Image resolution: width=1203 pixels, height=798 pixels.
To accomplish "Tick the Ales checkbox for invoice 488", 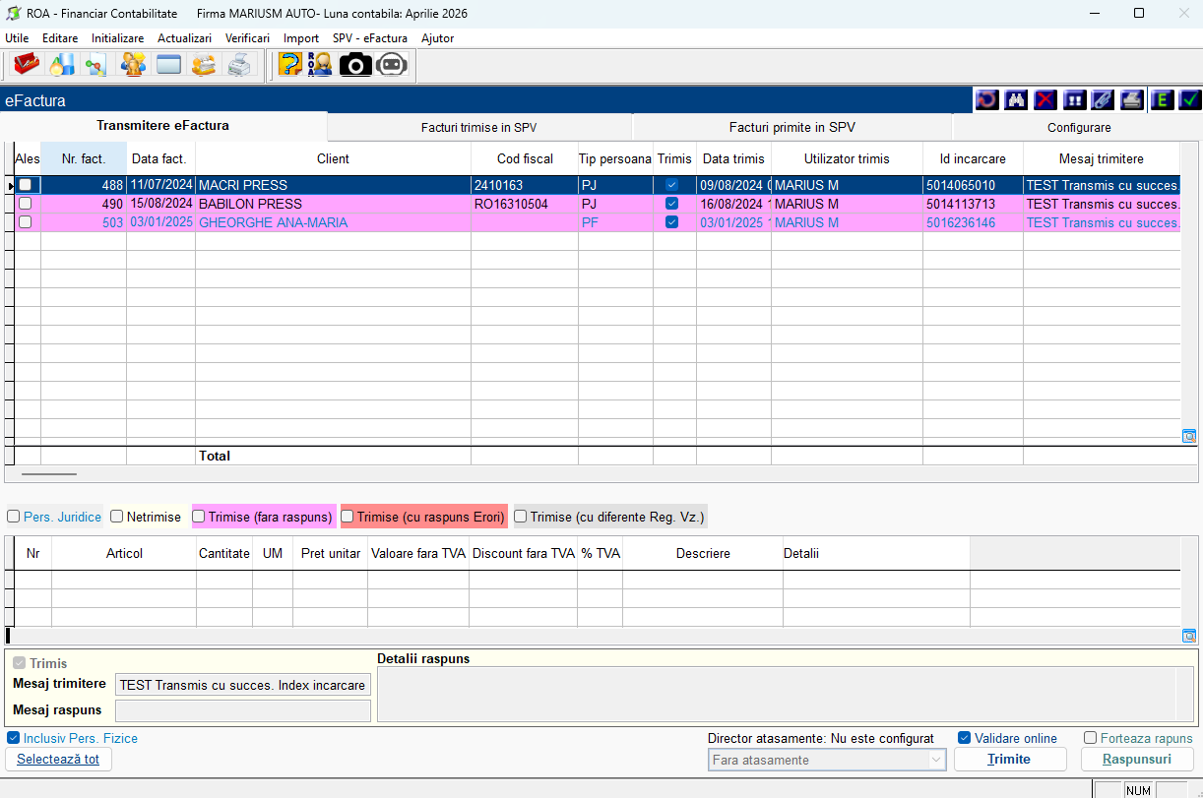I will tap(26, 185).
